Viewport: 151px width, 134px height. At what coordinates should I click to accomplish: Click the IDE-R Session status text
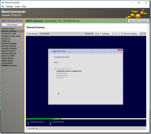[x=53, y=21]
